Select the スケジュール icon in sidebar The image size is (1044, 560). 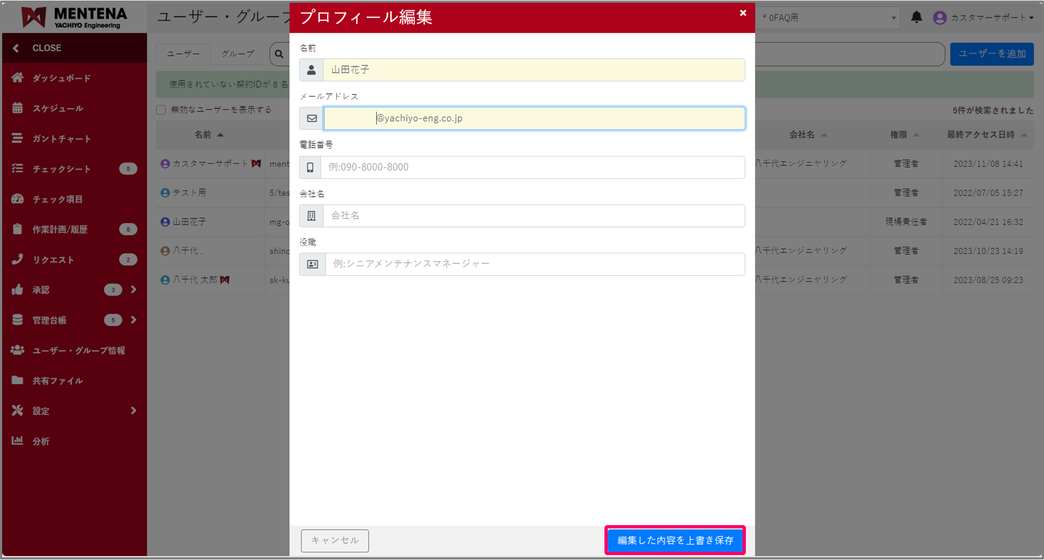(x=18, y=108)
